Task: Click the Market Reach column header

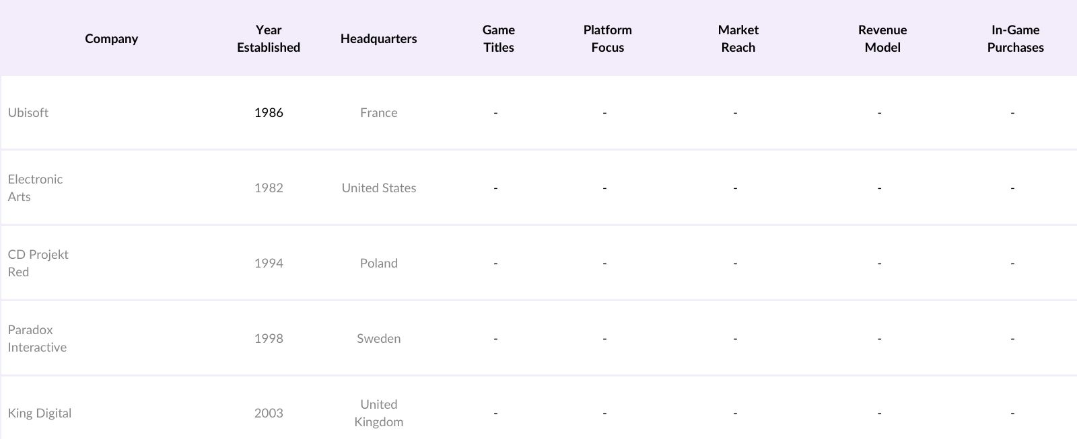Action: [x=738, y=38]
